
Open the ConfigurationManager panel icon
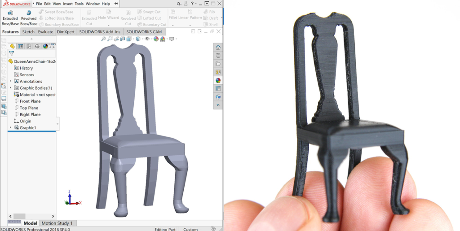(29, 46)
